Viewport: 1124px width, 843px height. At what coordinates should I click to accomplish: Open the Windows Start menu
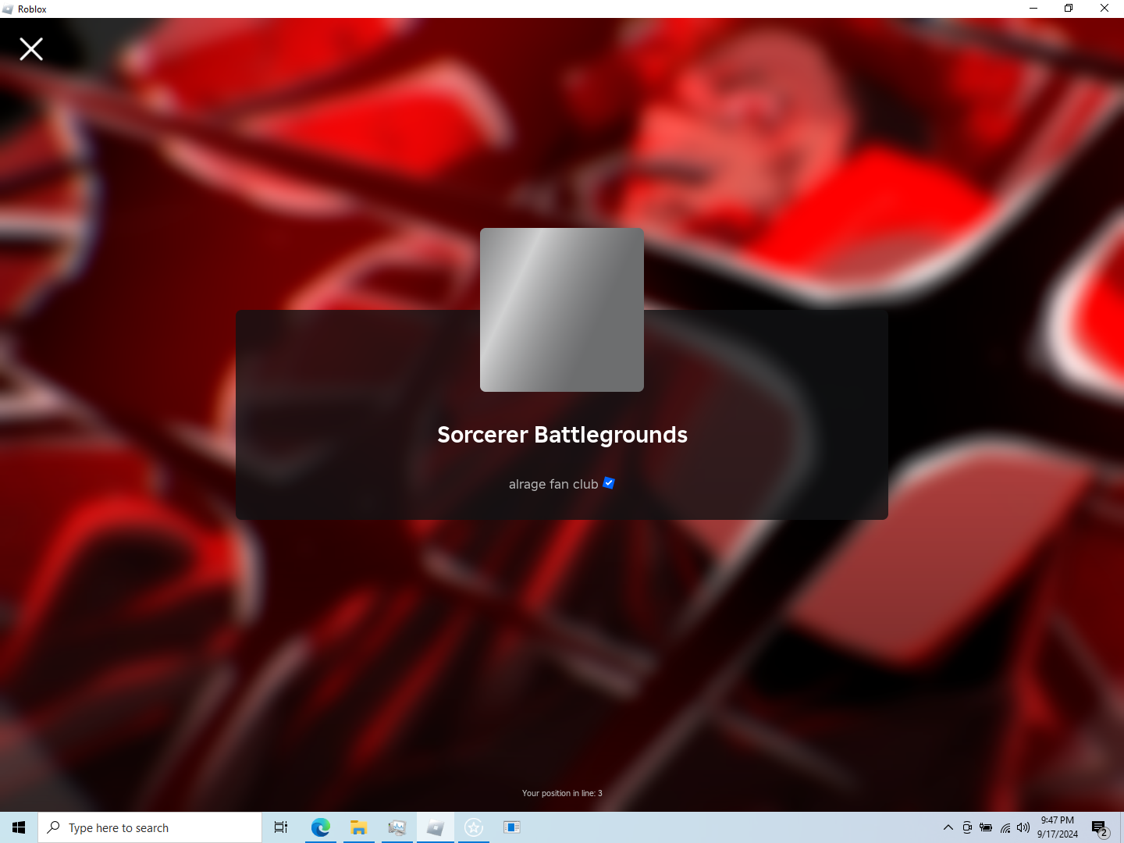click(x=19, y=827)
